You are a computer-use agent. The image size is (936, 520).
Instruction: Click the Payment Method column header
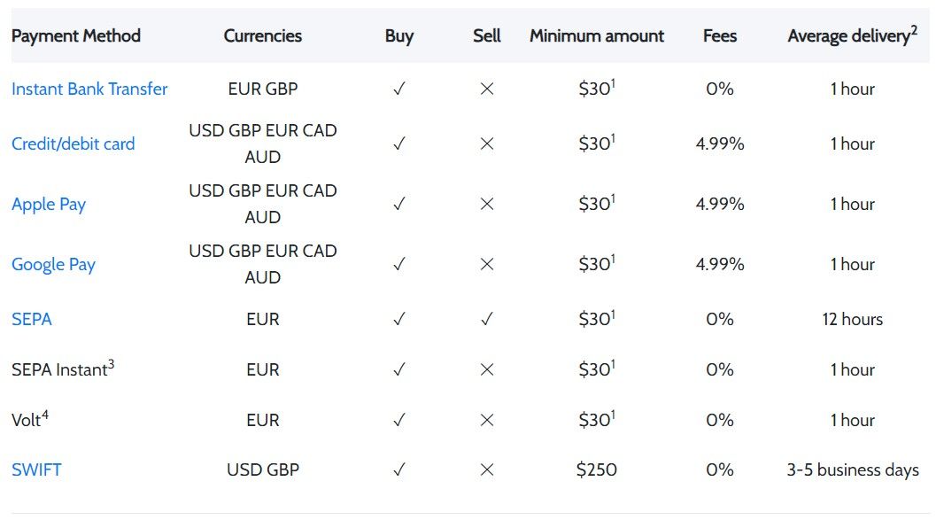76,36
